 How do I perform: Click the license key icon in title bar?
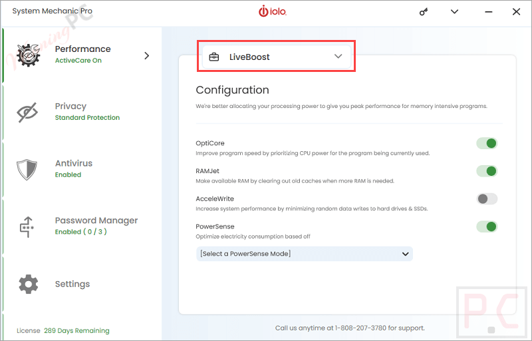(424, 12)
